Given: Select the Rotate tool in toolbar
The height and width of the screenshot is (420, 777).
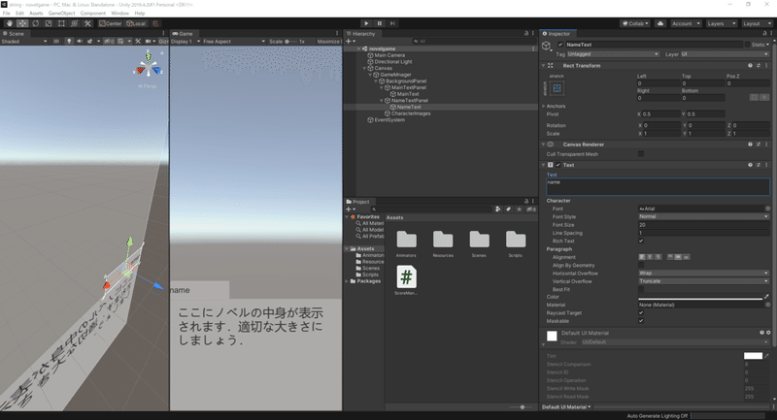Looking at the screenshot, I should tap(35, 23).
